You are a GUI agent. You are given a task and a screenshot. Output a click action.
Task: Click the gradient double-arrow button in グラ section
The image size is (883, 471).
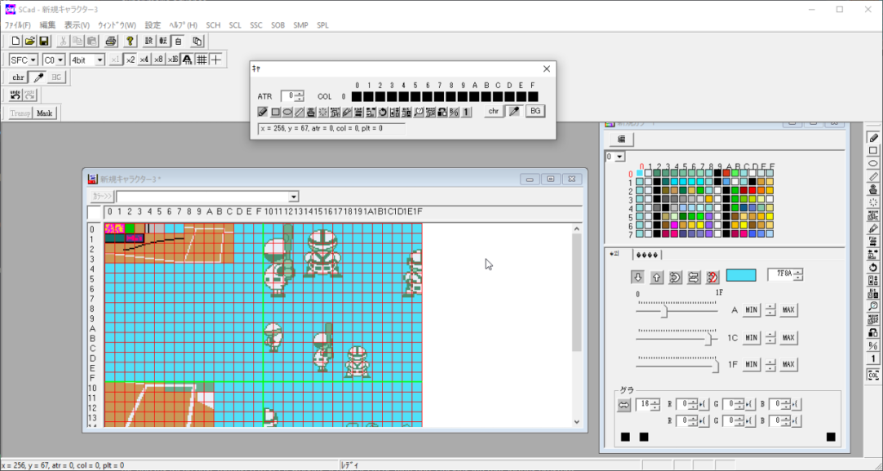click(624, 405)
